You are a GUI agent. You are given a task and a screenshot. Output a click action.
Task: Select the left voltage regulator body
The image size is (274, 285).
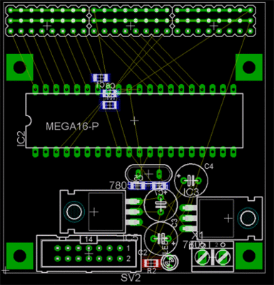pos(93,212)
